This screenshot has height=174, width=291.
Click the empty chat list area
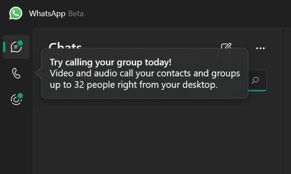tap(158, 137)
